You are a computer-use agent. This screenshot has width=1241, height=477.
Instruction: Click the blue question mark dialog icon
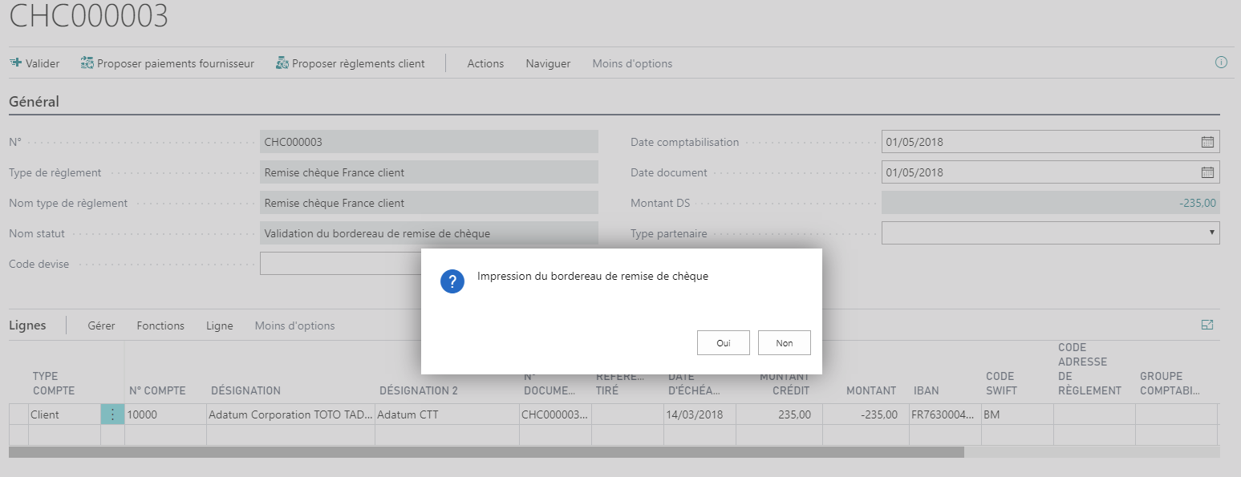[x=452, y=281]
